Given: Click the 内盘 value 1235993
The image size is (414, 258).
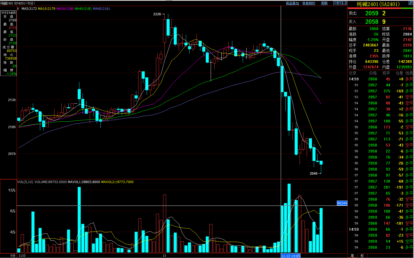Looking at the screenshot, I should [404, 67].
